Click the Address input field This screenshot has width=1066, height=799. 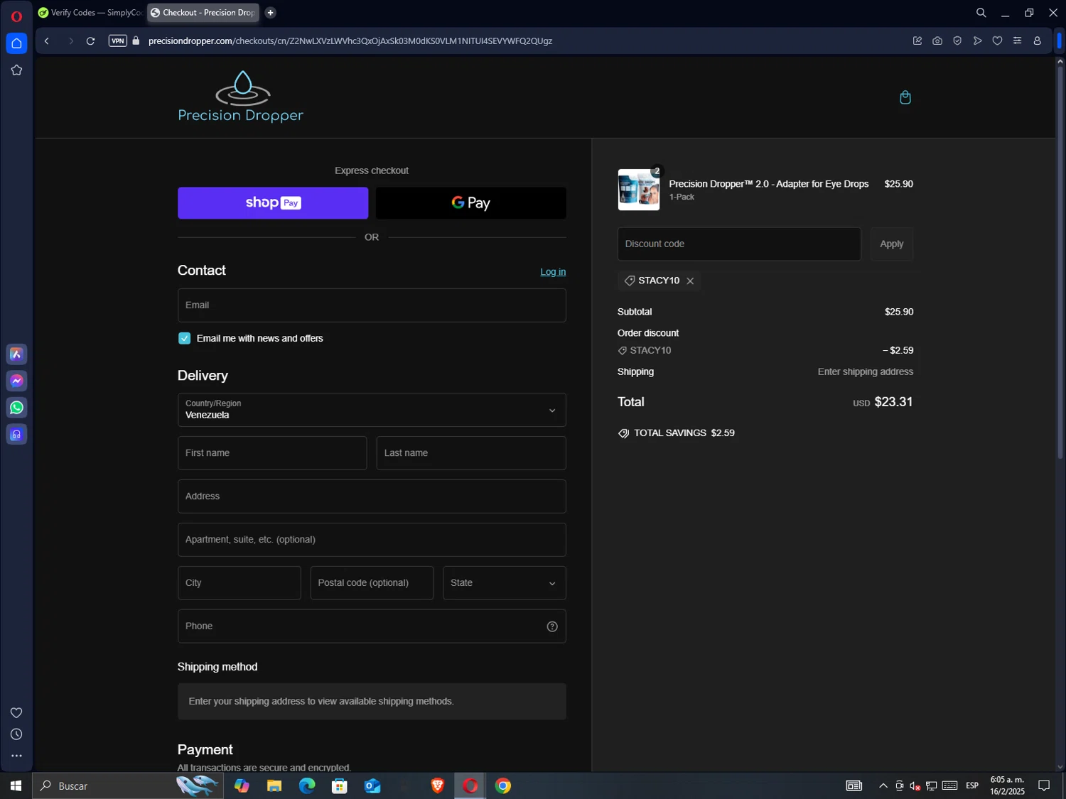pos(372,496)
